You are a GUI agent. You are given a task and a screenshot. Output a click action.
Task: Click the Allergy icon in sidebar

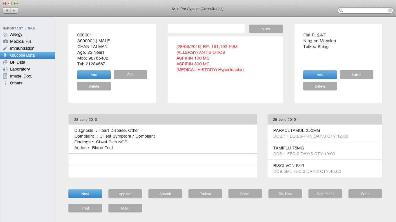(5, 34)
